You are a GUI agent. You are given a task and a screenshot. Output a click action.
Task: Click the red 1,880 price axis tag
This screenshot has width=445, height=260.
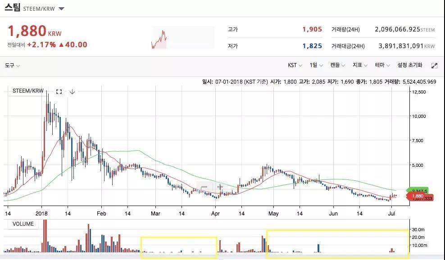(x=417, y=196)
